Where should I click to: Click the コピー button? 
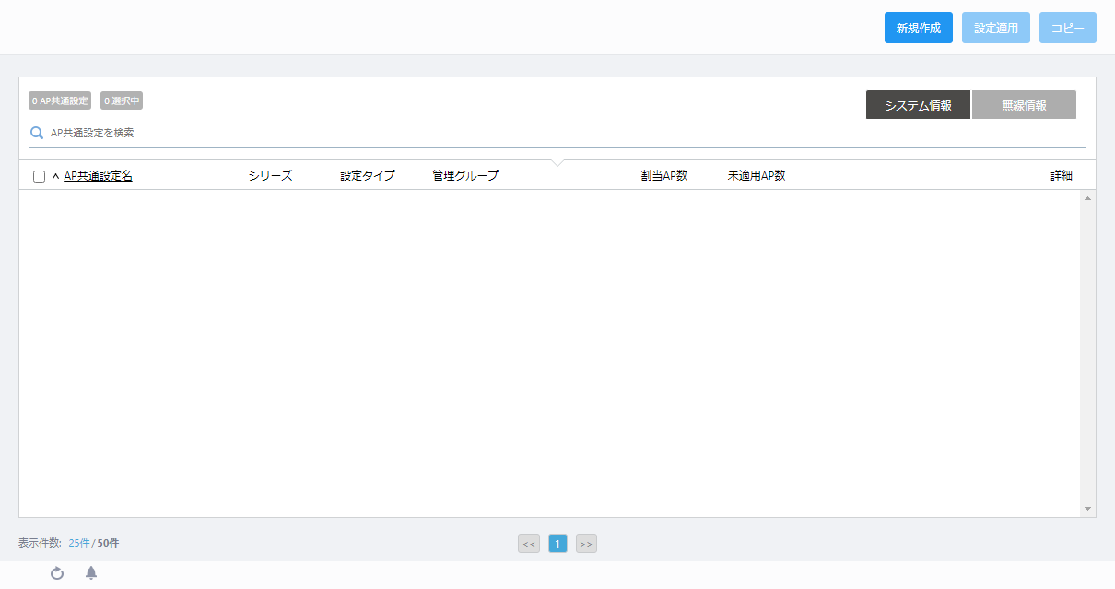click(x=1068, y=28)
